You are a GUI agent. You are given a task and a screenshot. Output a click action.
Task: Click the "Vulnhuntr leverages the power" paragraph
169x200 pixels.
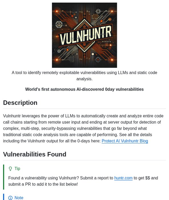(x=83, y=129)
